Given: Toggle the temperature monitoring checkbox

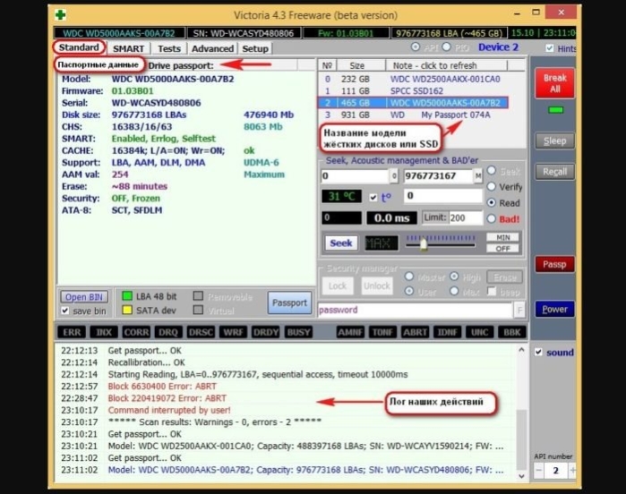Looking at the screenshot, I should click(x=373, y=197).
